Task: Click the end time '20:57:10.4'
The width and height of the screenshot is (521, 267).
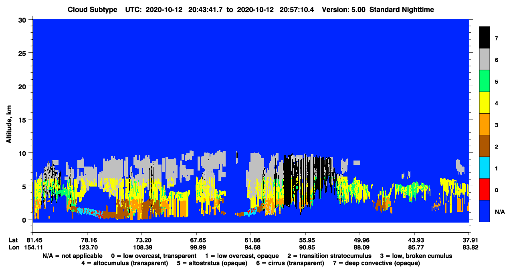Action: pyautogui.click(x=297, y=10)
